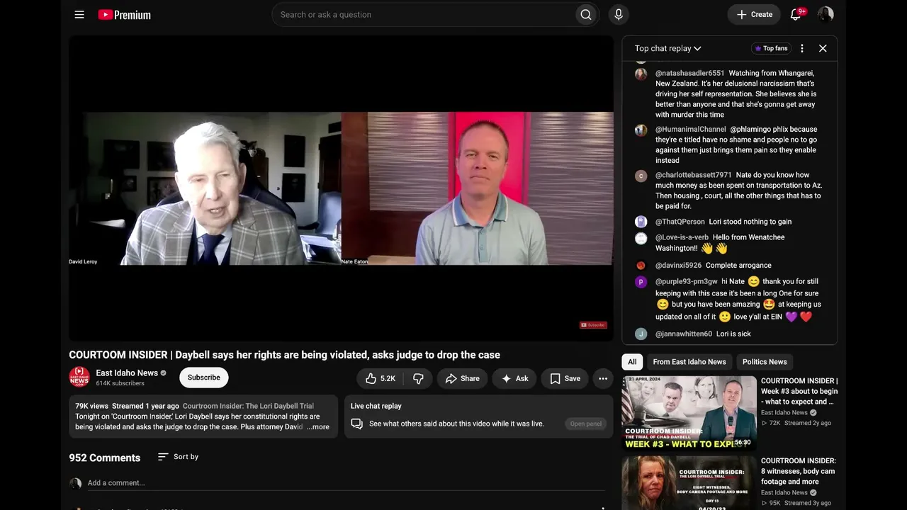This screenshot has width=907, height=510.
Task: Start voice search with microphone
Action: (x=619, y=14)
